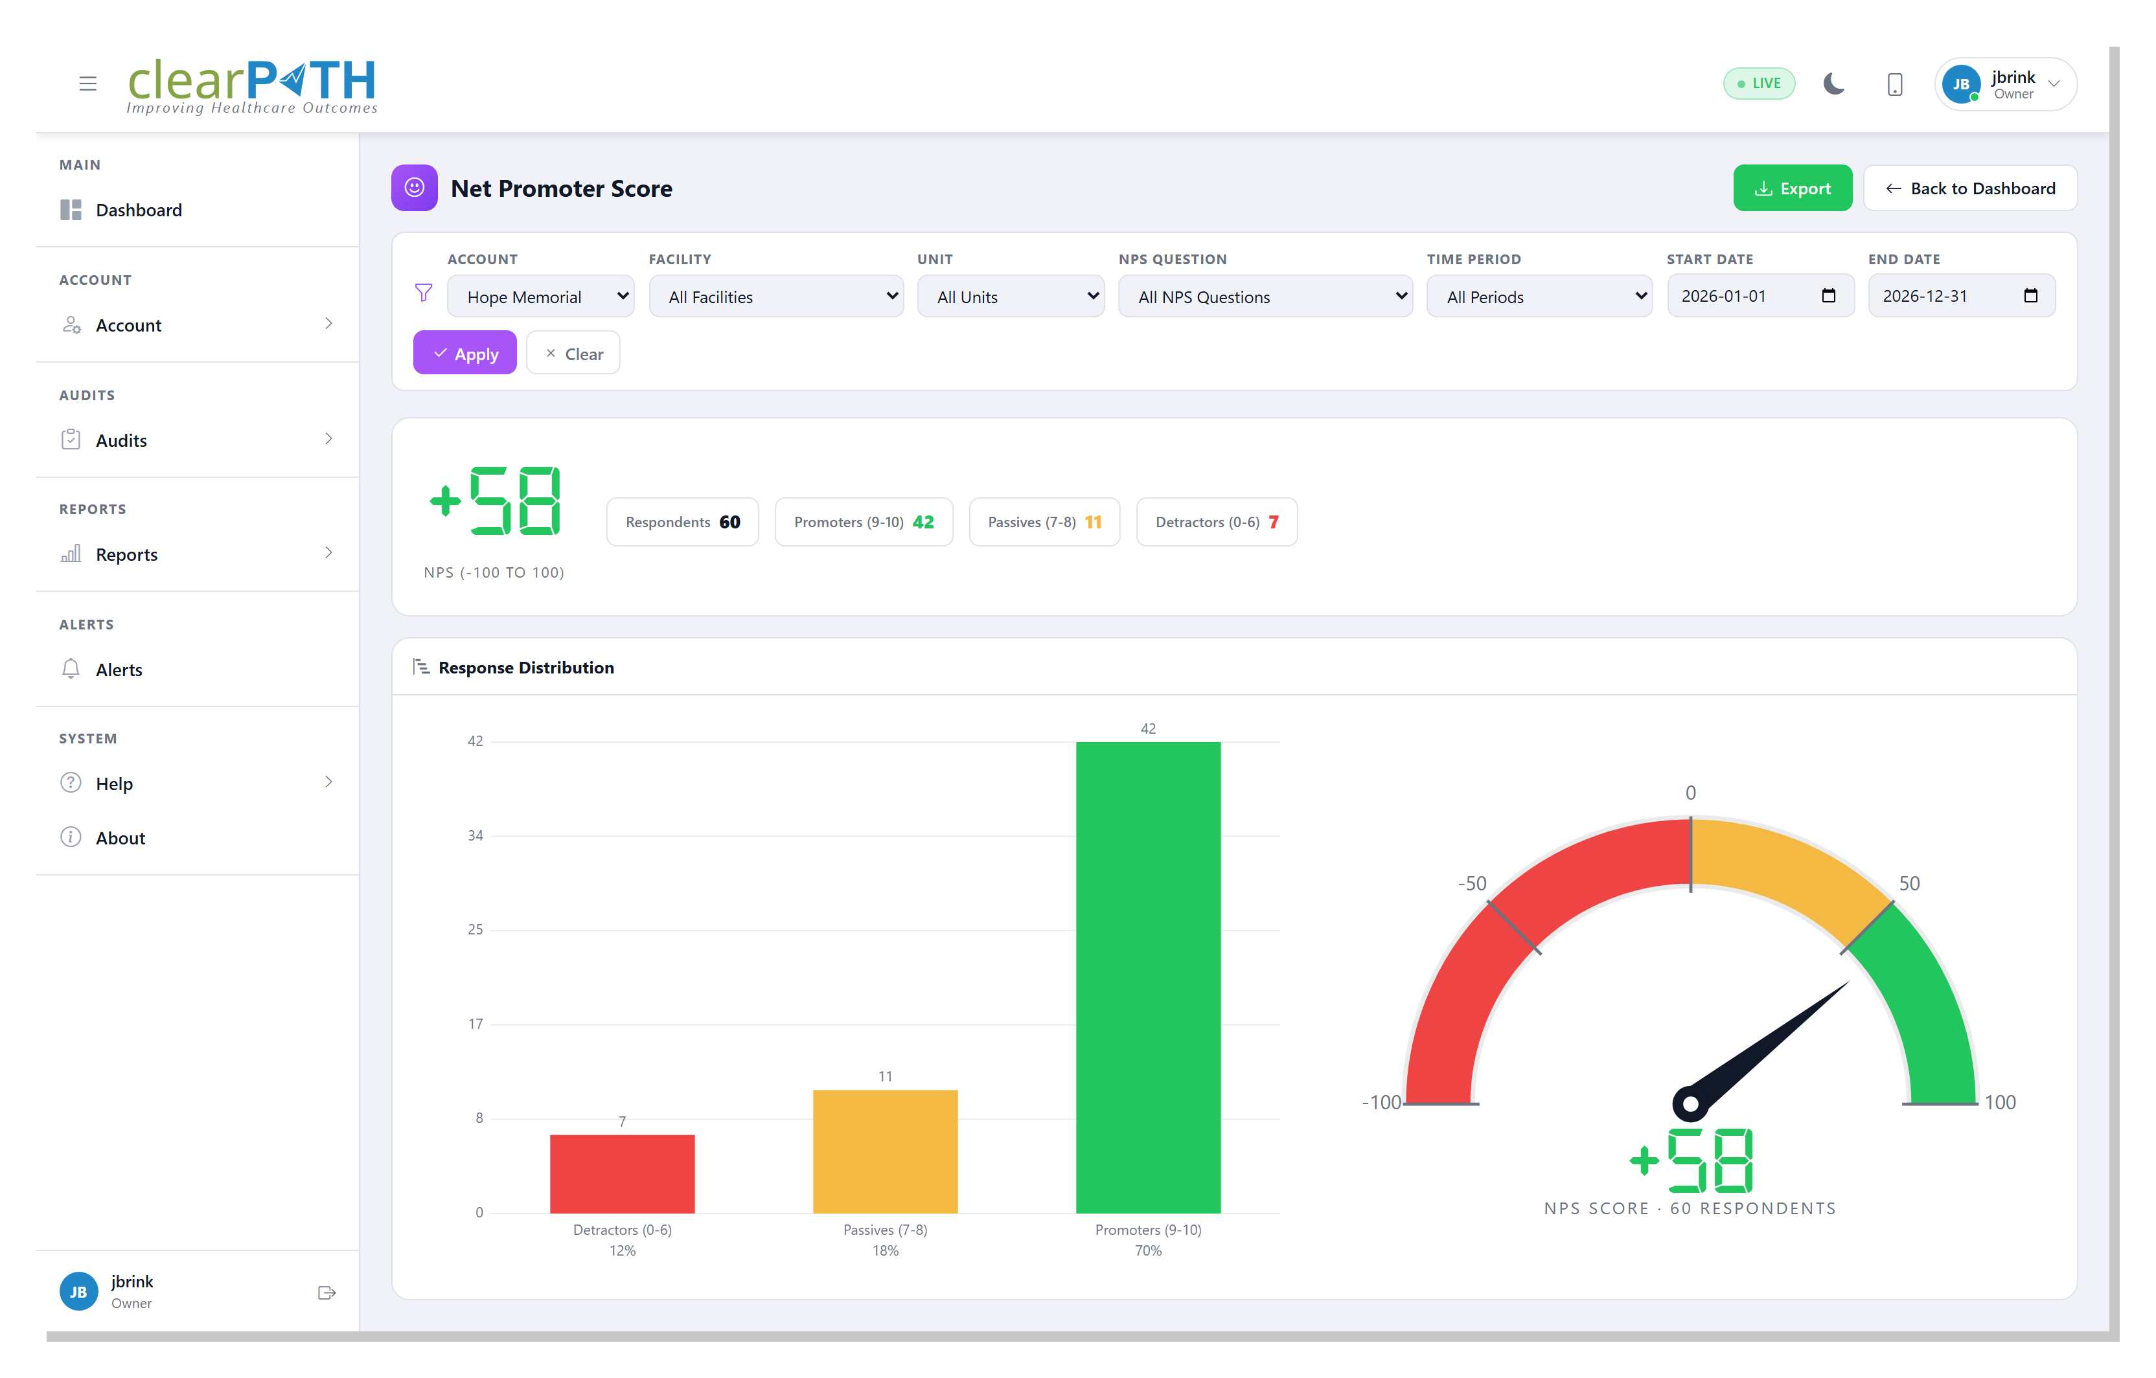The image size is (2156, 1378).
Task: Open the jbrink user menu
Action: [x=2006, y=84]
